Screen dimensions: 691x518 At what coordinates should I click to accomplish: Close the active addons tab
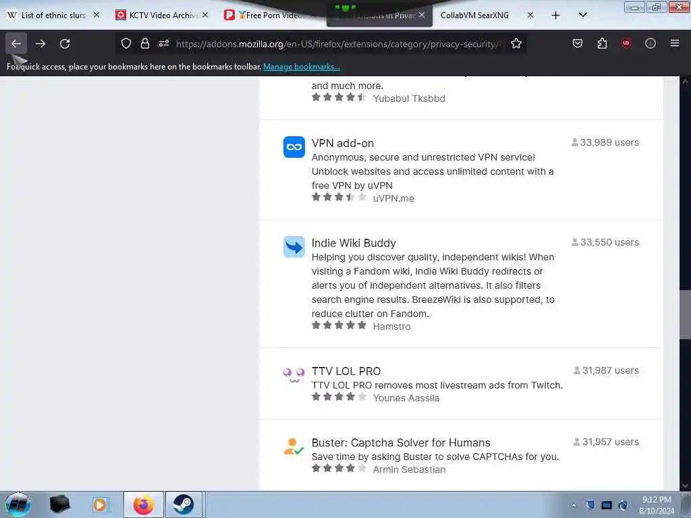pyautogui.click(x=422, y=16)
